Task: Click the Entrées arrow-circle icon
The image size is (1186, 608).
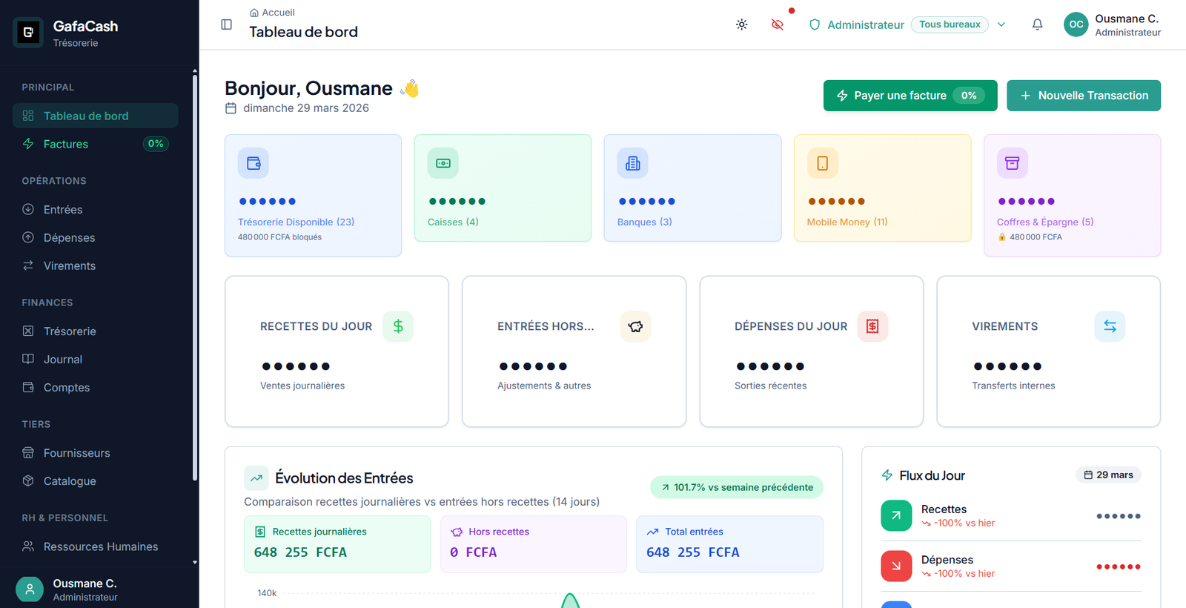Action: [x=28, y=209]
